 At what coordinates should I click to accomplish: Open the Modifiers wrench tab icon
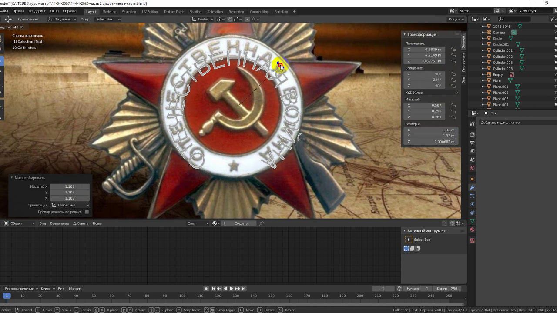point(472,187)
